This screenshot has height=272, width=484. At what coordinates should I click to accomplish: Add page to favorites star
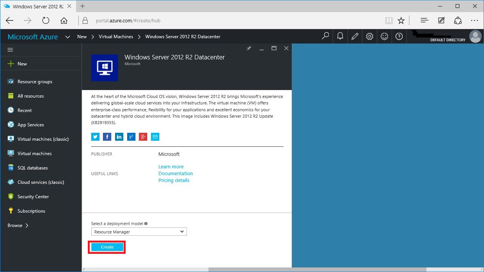[x=401, y=20]
